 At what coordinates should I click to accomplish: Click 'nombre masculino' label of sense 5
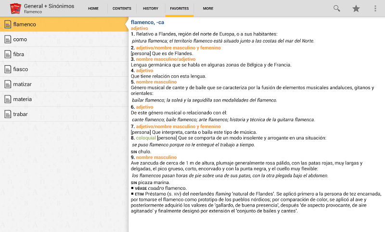[x=156, y=82]
